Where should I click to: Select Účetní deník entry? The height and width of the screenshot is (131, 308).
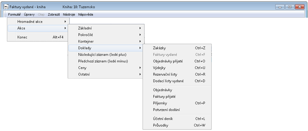tap(163, 119)
